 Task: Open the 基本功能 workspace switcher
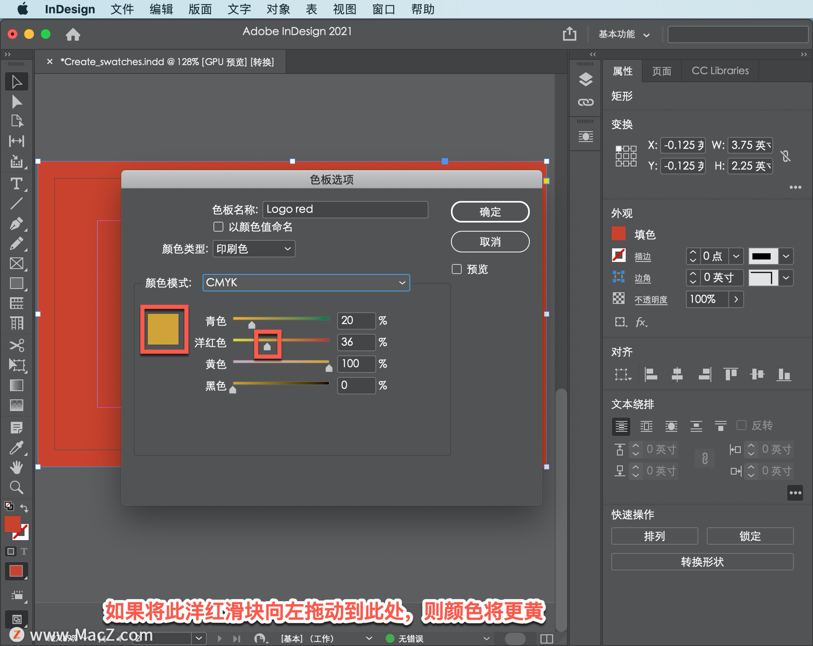[x=623, y=34]
